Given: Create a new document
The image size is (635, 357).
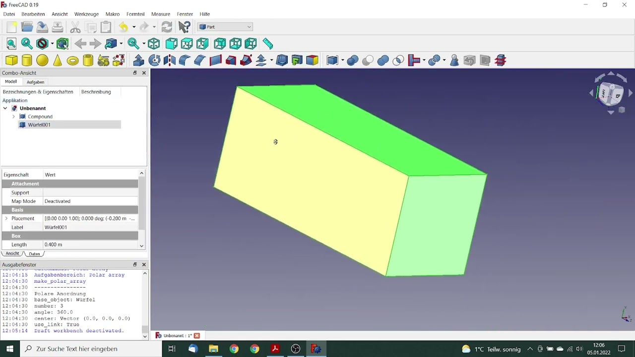Looking at the screenshot, I should coord(11,27).
